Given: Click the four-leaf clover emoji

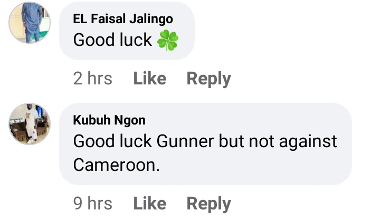Looking at the screenshot, I should tap(168, 40).
